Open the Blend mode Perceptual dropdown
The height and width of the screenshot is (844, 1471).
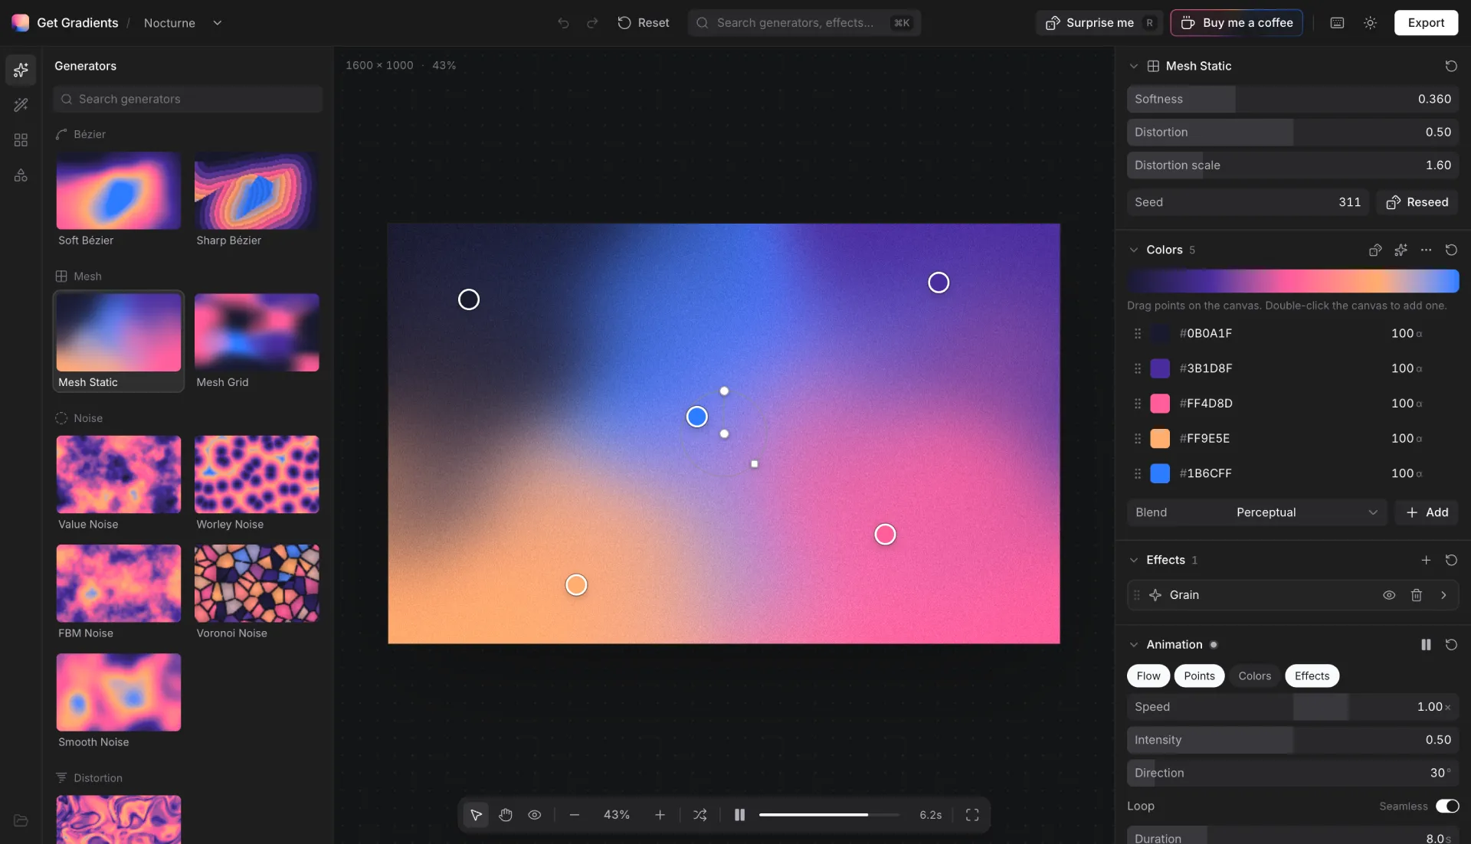click(1256, 512)
